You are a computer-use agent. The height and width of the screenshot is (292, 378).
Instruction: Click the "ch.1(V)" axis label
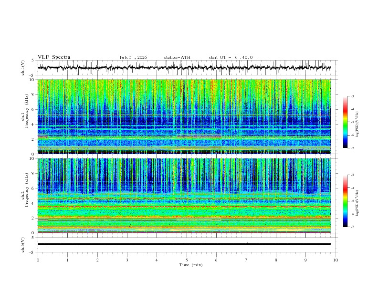tap(23, 68)
